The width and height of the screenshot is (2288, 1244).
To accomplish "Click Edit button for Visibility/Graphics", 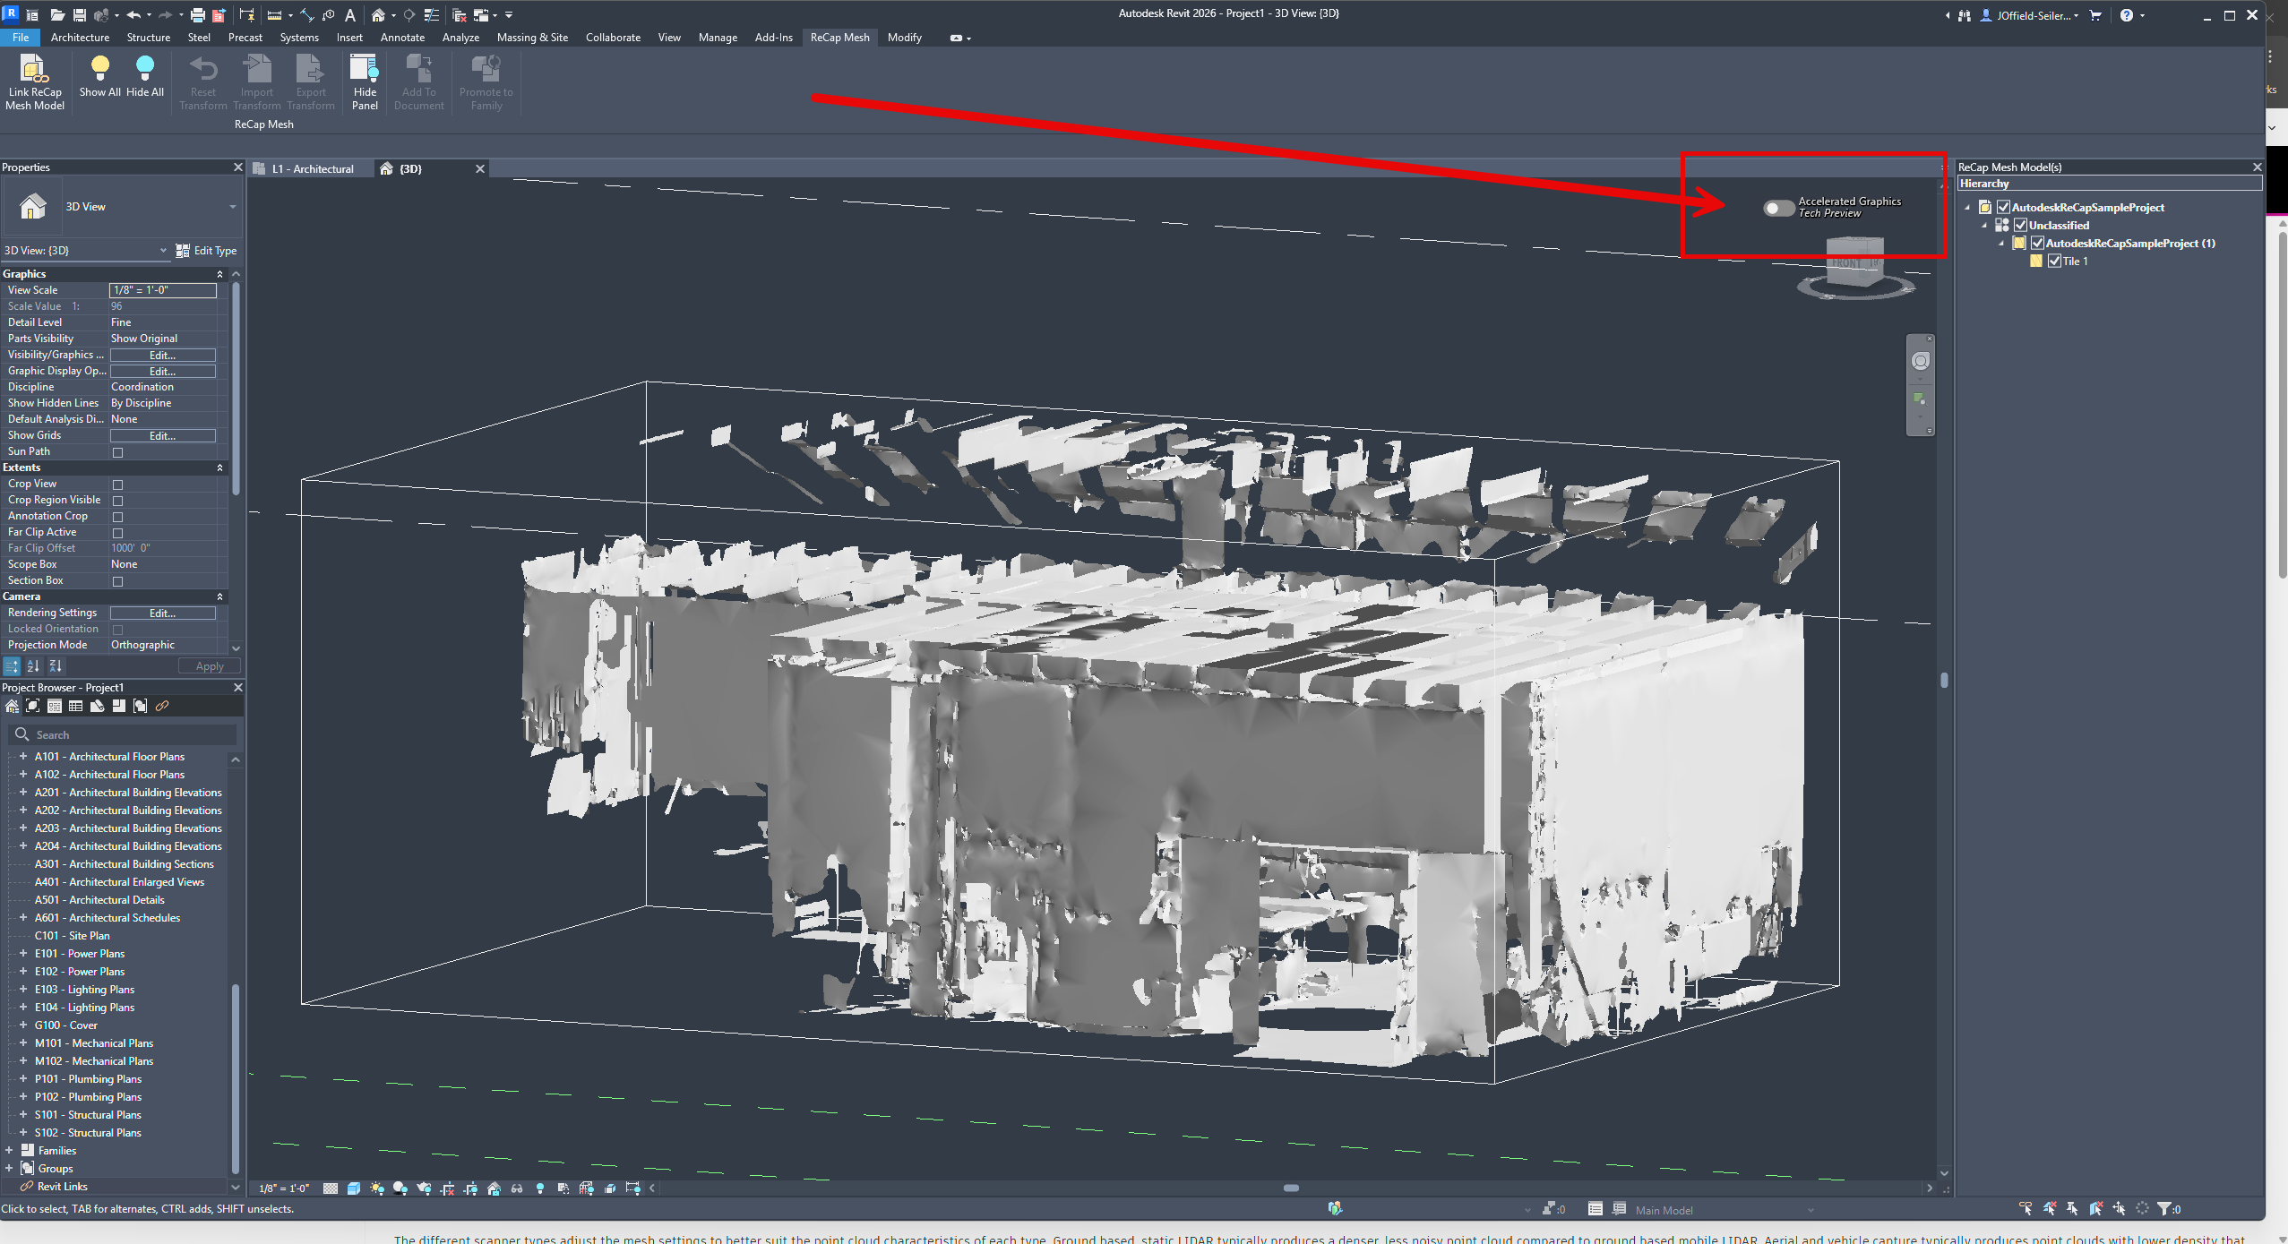I will coord(162,356).
